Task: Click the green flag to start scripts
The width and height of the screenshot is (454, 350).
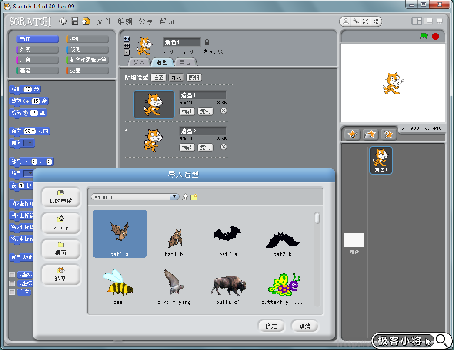Action: pos(424,37)
